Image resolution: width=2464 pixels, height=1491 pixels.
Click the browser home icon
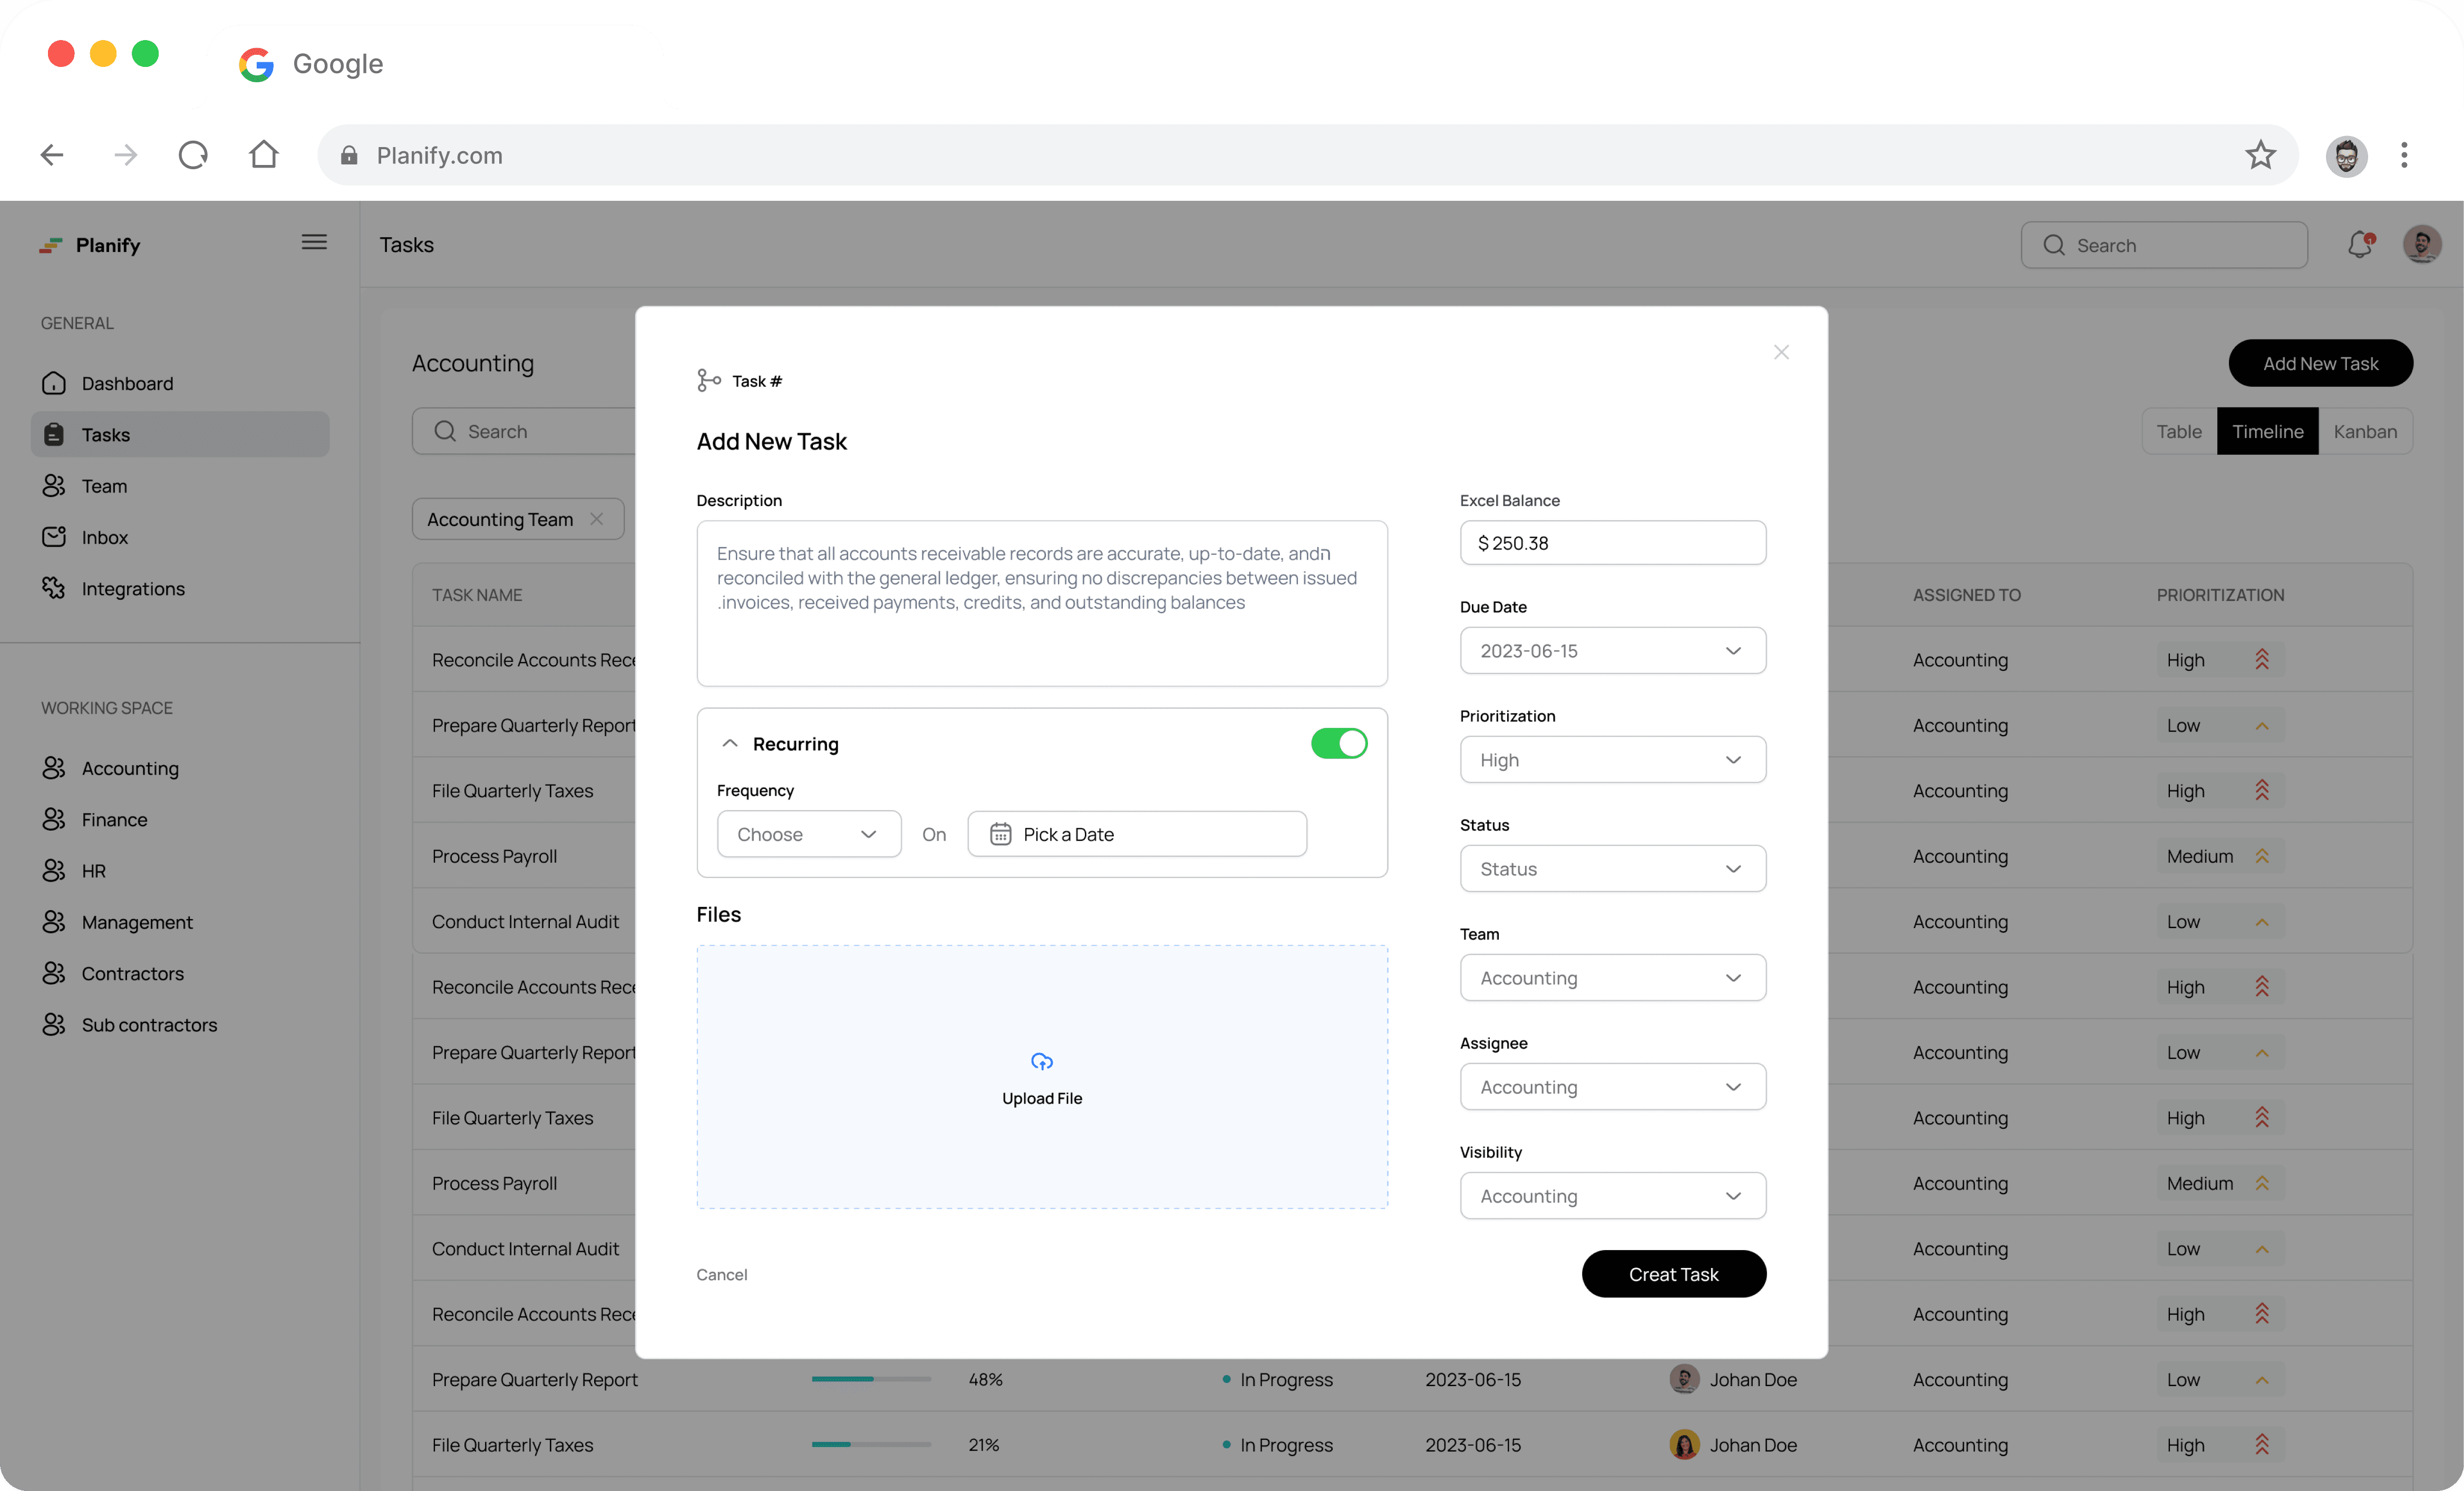[264, 155]
